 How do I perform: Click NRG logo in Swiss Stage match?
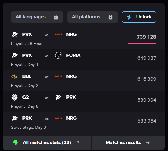pyautogui.click(x=58, y=118)
